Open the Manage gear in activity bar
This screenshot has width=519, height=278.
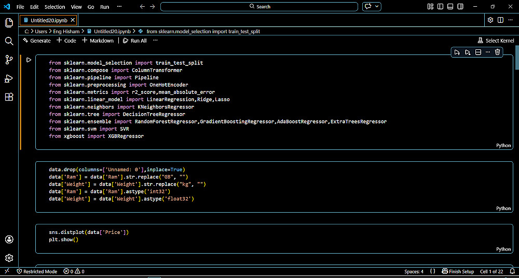point(9,258)
